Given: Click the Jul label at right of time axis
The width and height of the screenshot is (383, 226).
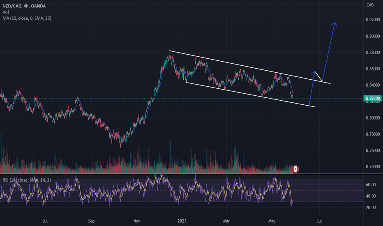Looking at the screenshot, I should 319,221.
